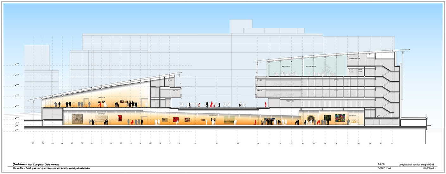Click grid number 29 on bottom axis
Screen dimensions: 446x174
tap(258, 144)
